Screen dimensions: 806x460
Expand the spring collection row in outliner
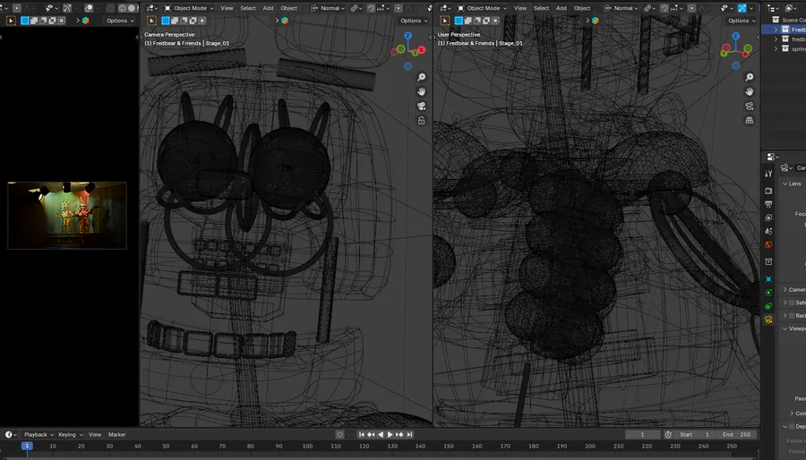[x=776, y=48]
